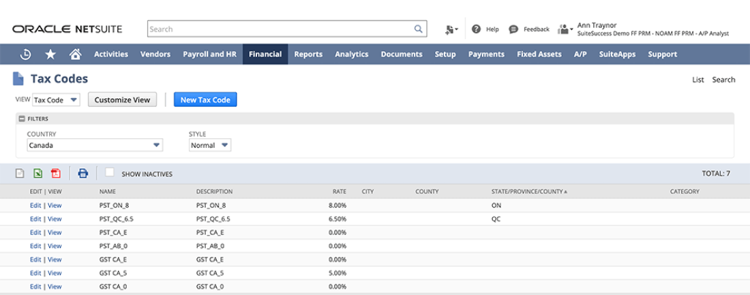
Task: Open the Country dropdown showing Canada
Action: 95,145
